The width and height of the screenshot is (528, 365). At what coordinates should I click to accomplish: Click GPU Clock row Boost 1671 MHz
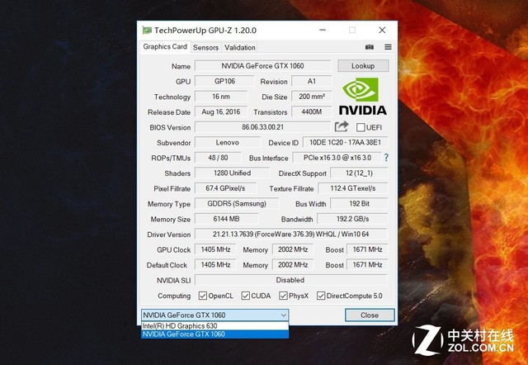click(x=367, y=249)
